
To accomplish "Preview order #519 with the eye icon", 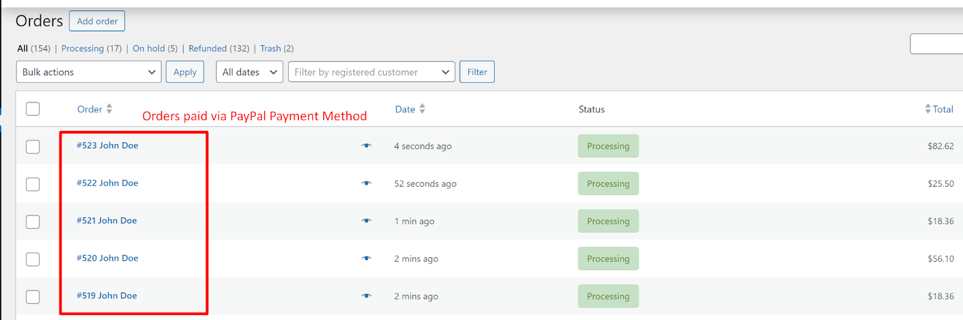I will point(367,296).
